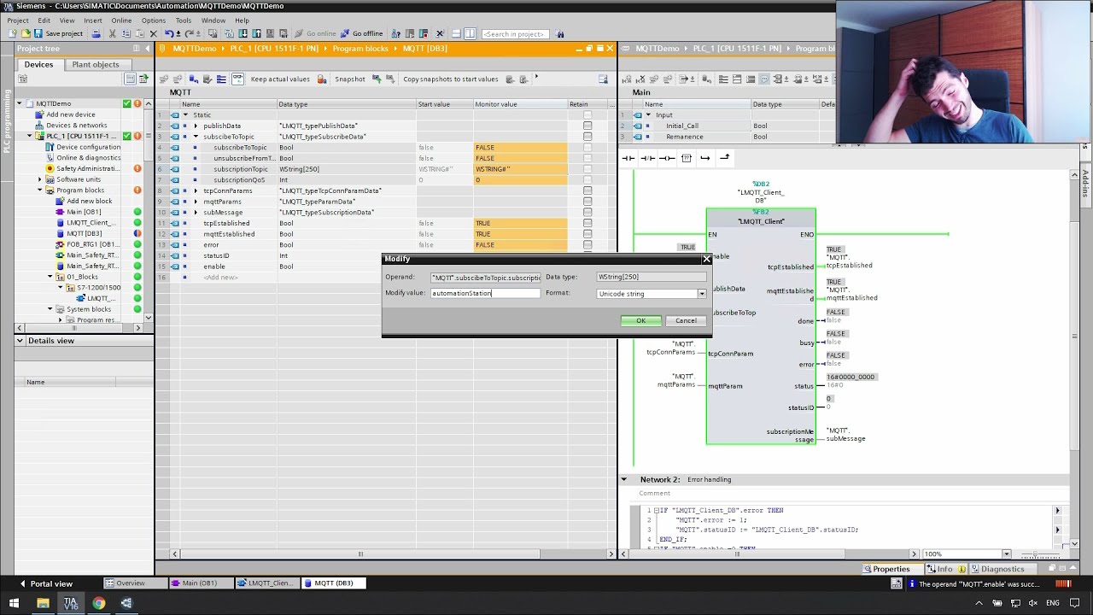Toggle Retain checkbox for tcpConnParams row
Screen dimensions: 1093x615
(587, 190)
